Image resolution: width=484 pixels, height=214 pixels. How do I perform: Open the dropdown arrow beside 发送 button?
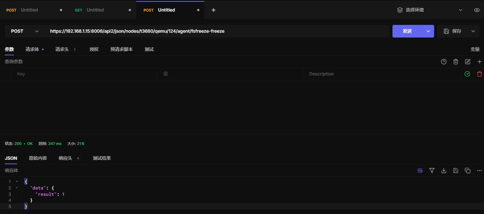(x=428, y=31)
